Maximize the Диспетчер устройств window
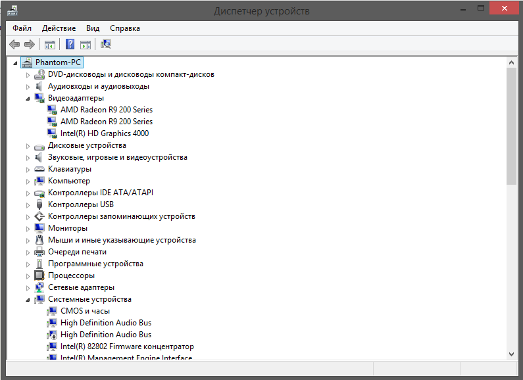The image size is (523, 380). tap(481, 9)
